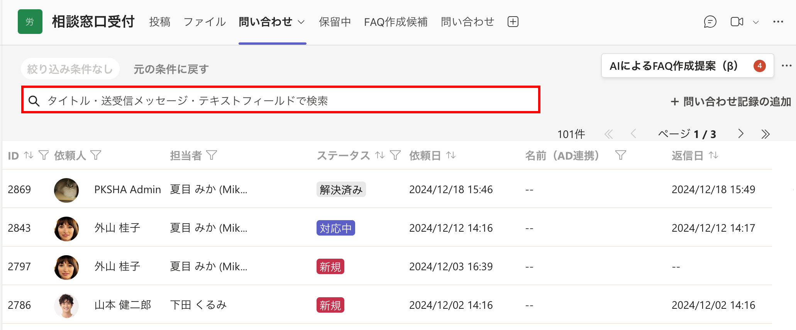This screenshot has height=330, width=796.
Task: Filter the 担当者 column
Action: point(212,155)
